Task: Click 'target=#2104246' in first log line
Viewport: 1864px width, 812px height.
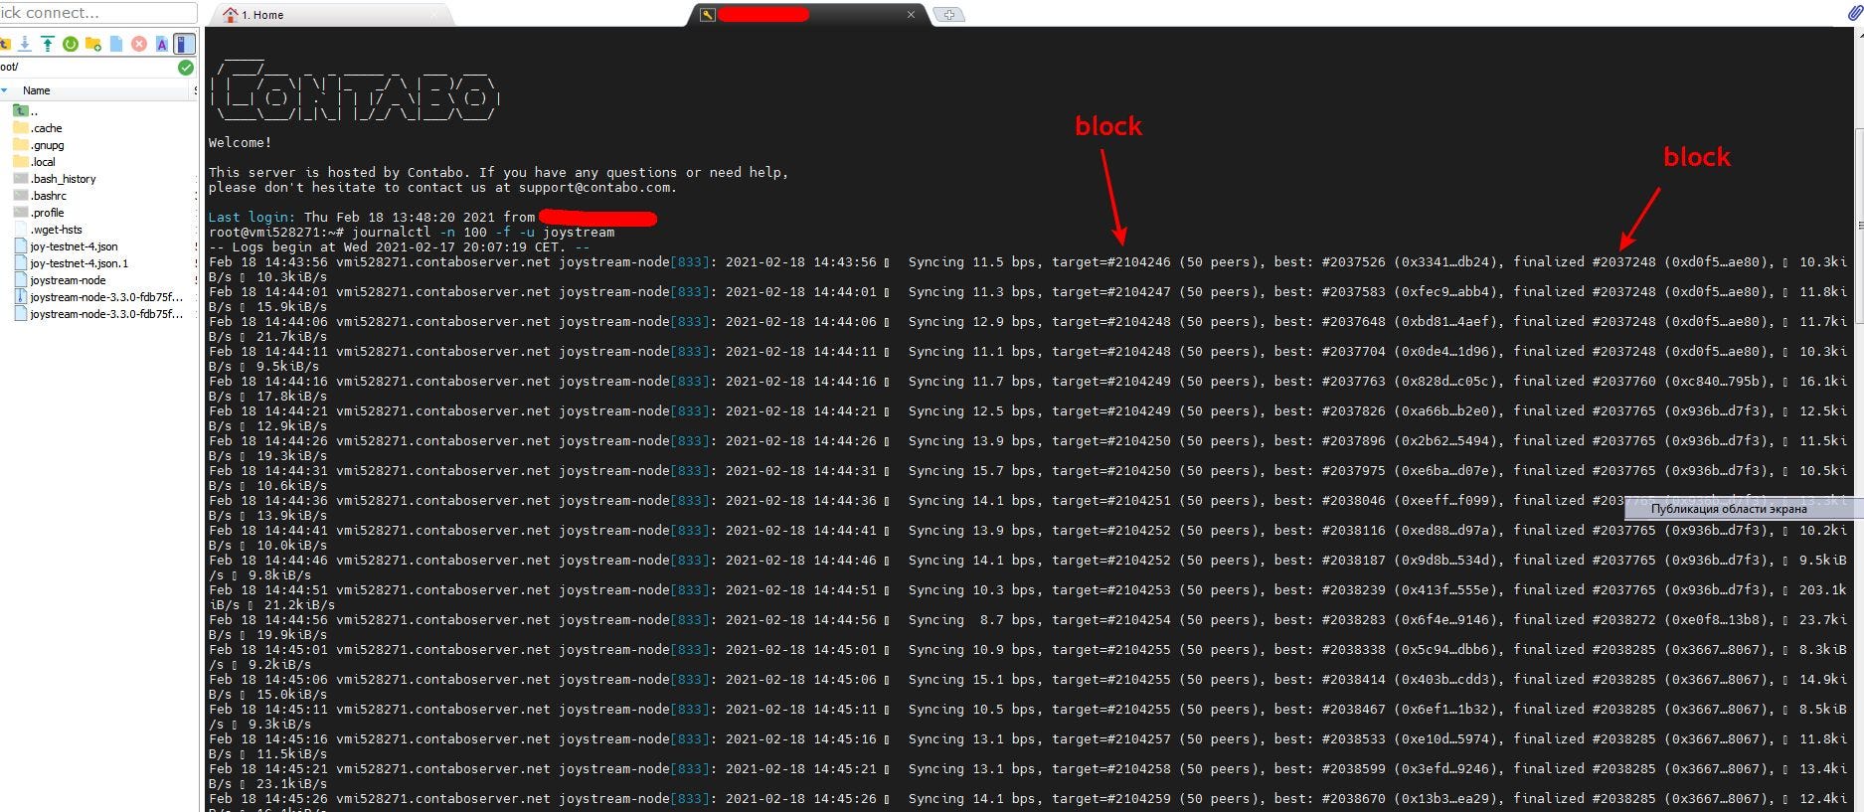Action: (1111, 262)
